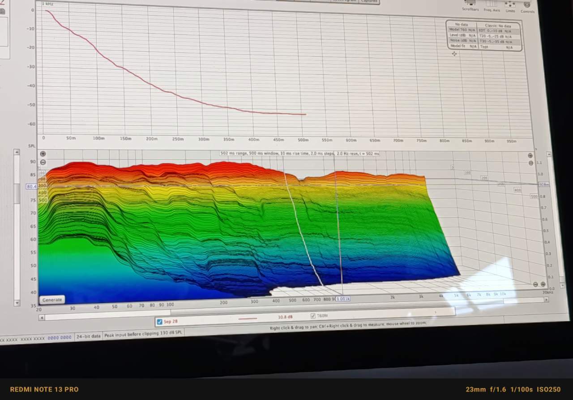The height and width of the screenshot is (400, 573).
Task: Click the up arrow of left SPL scrollbar
Action: click(x=17, y=152)
